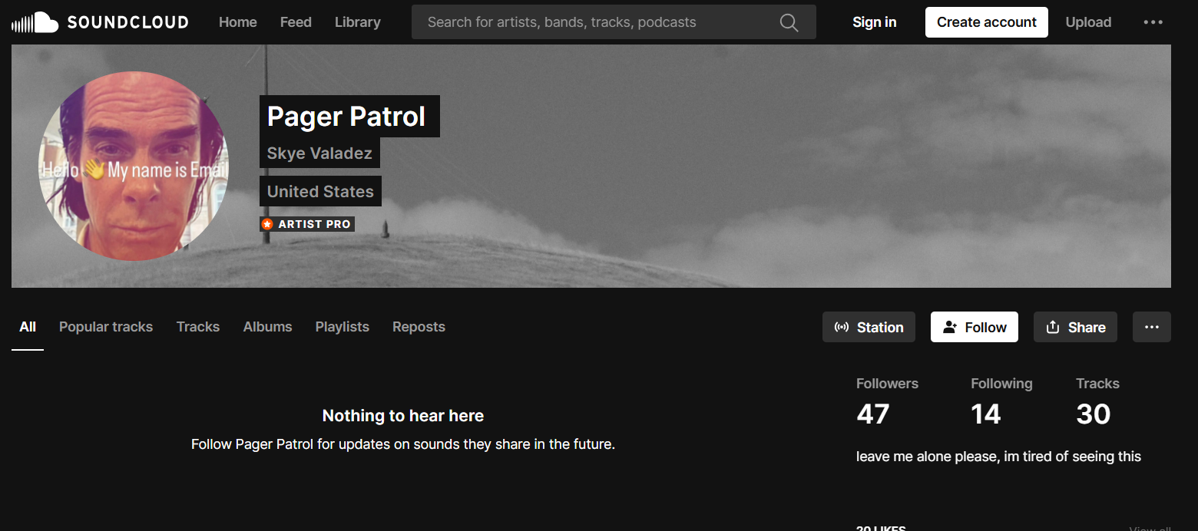Open the header three-dots menu

pos(1153,22)
